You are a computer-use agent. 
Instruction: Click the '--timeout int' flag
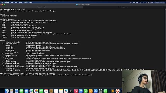(x=10, y=68)
